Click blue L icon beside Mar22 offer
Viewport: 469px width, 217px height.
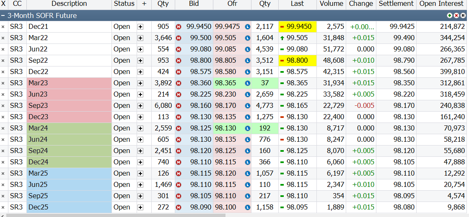point(247,38)
